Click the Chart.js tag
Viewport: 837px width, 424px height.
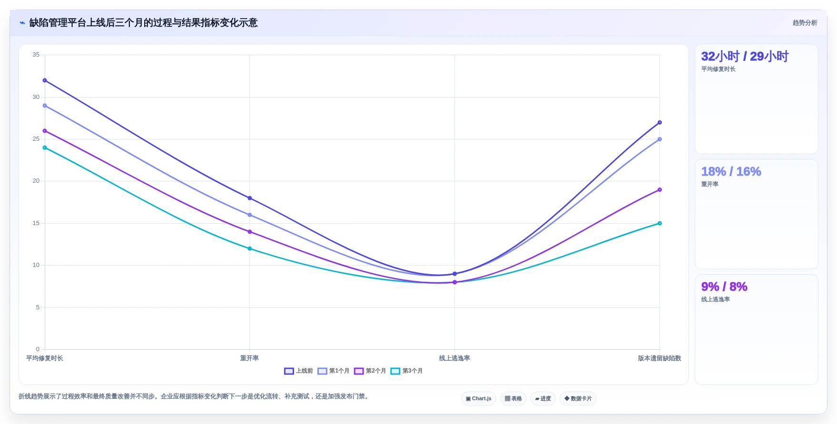(x=479, y=399)
